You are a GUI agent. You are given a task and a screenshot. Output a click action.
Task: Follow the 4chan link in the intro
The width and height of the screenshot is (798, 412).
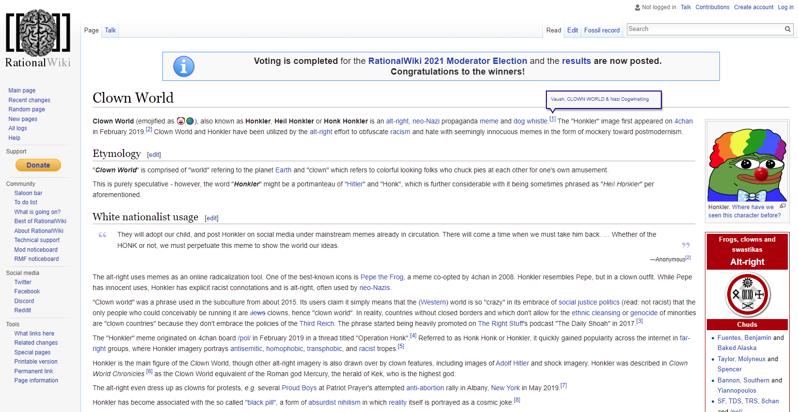click(684, 121)
